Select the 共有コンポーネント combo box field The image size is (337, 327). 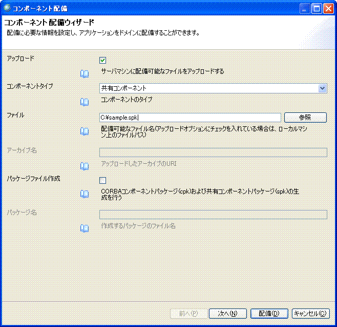208,88
